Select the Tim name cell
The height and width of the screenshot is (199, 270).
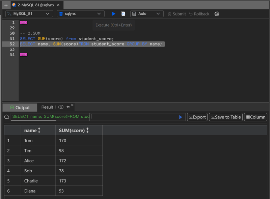click(38, 151)
